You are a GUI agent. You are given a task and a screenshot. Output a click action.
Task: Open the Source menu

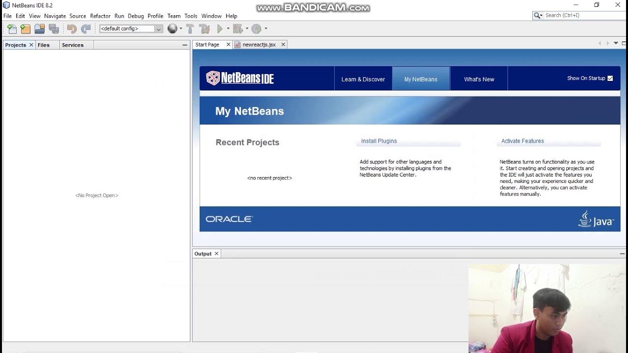pyautogui.click(x=78, y=16)
